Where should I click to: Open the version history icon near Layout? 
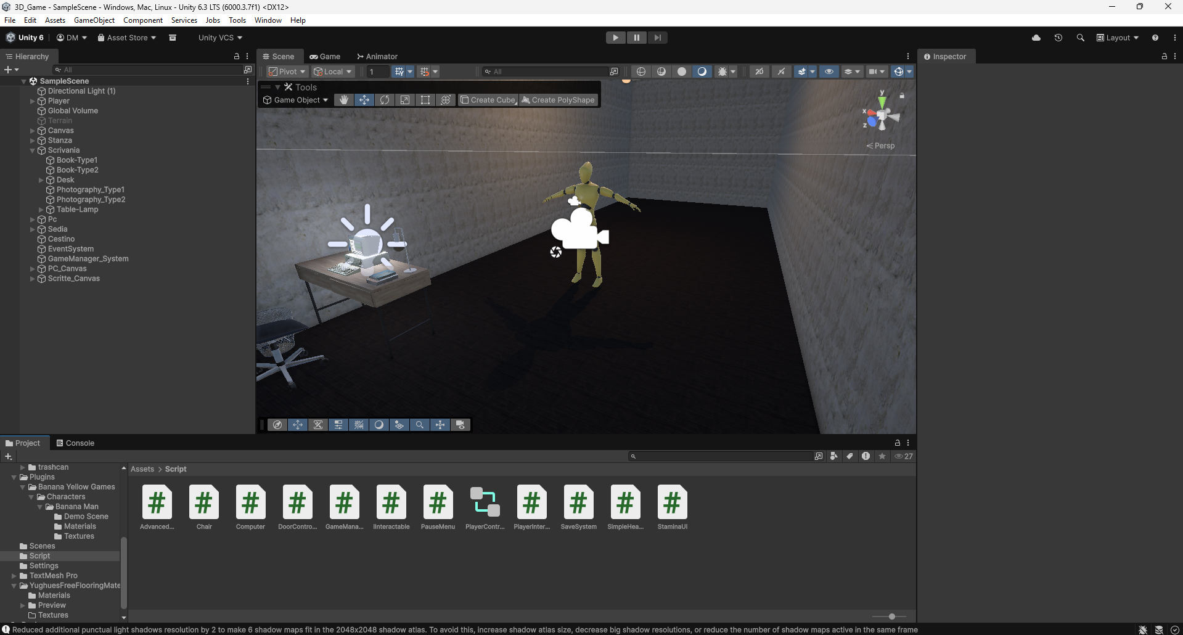pos(1058,38)
